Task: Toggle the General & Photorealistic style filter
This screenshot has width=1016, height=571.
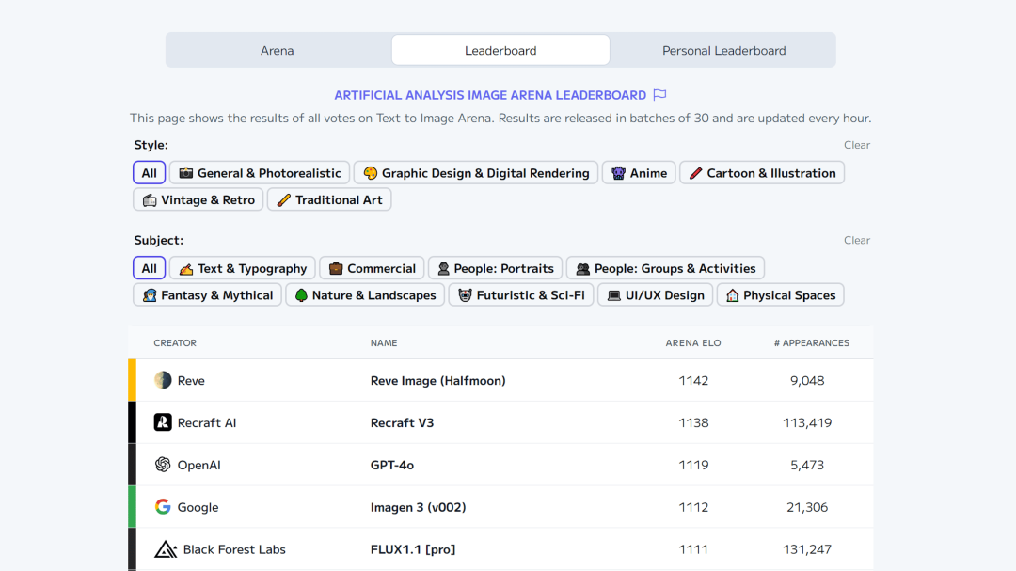Action: coord(260,173)
